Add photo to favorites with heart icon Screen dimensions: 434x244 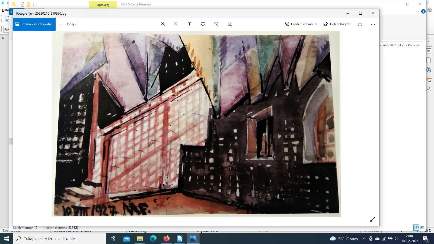tap(203, 24)
